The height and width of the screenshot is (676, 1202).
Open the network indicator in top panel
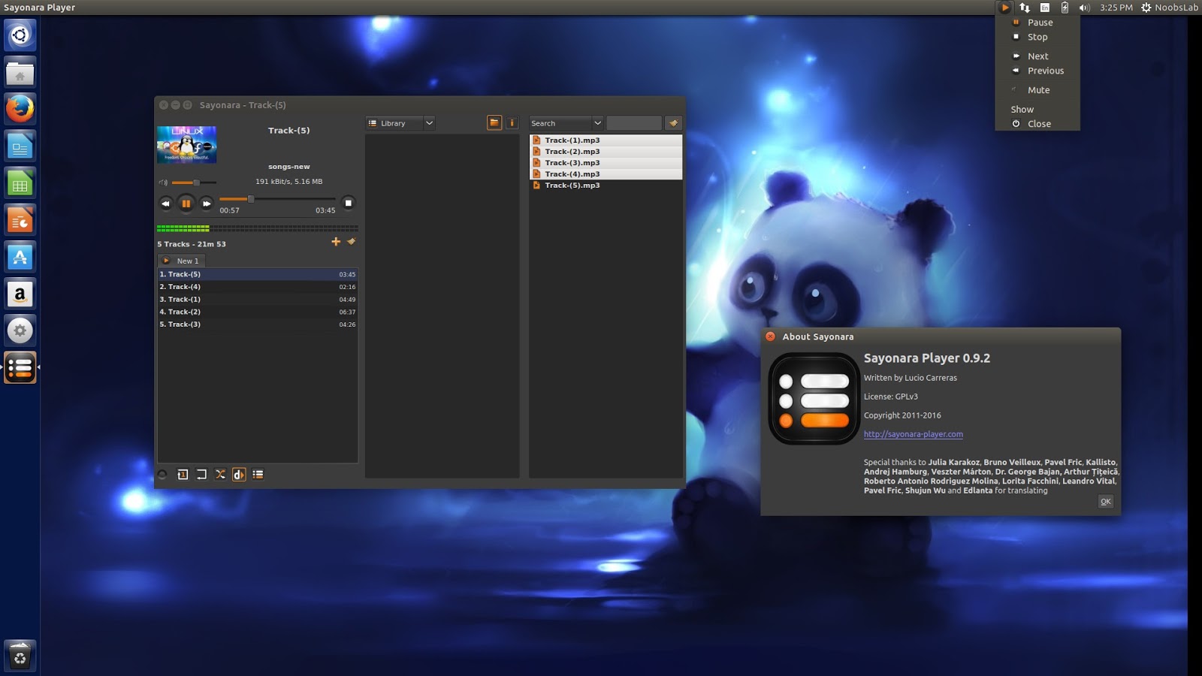point(1025,8)
